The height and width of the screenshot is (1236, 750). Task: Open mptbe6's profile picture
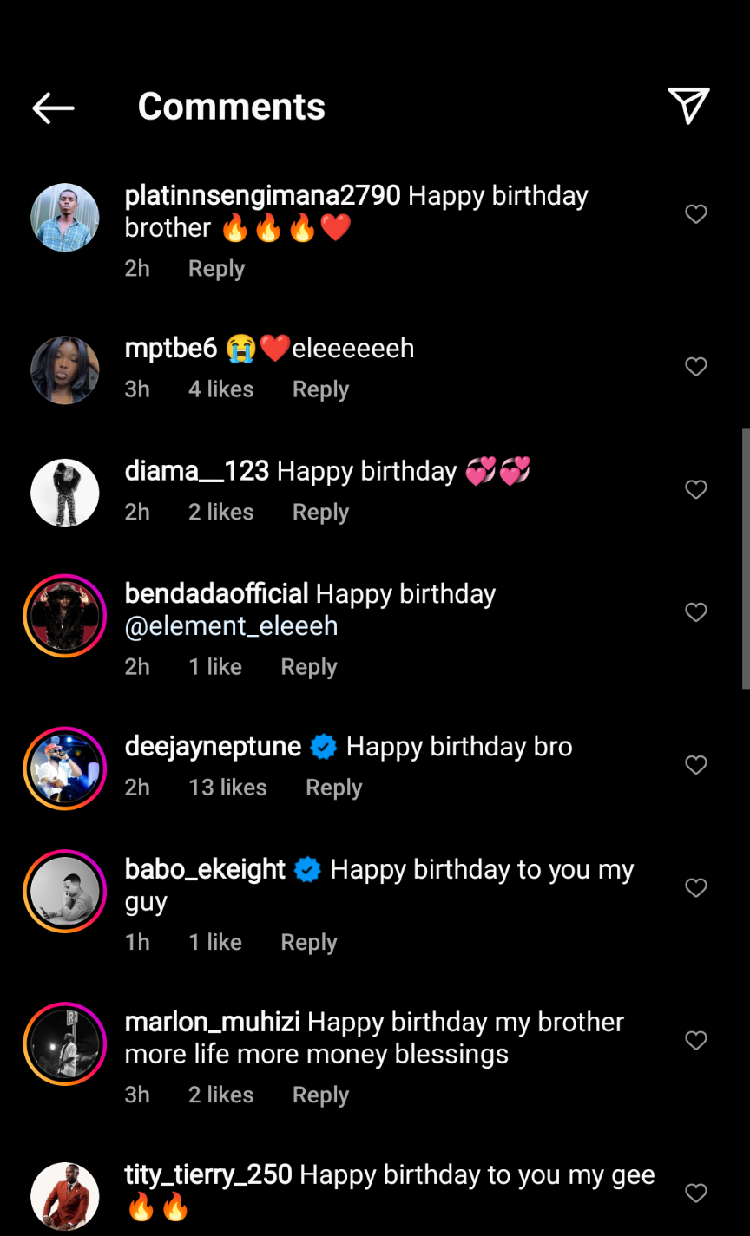point(65,370)
